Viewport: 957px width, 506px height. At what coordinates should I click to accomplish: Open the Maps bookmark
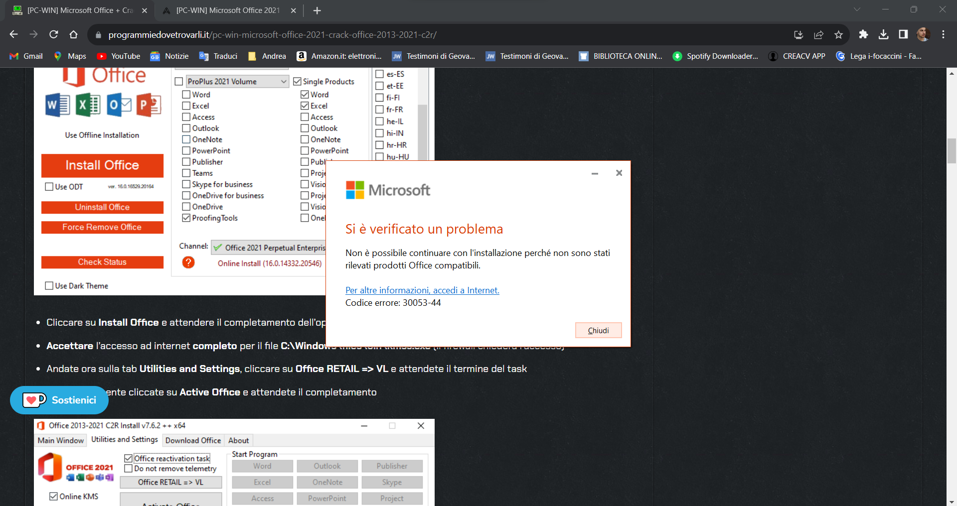click(70, 56)
